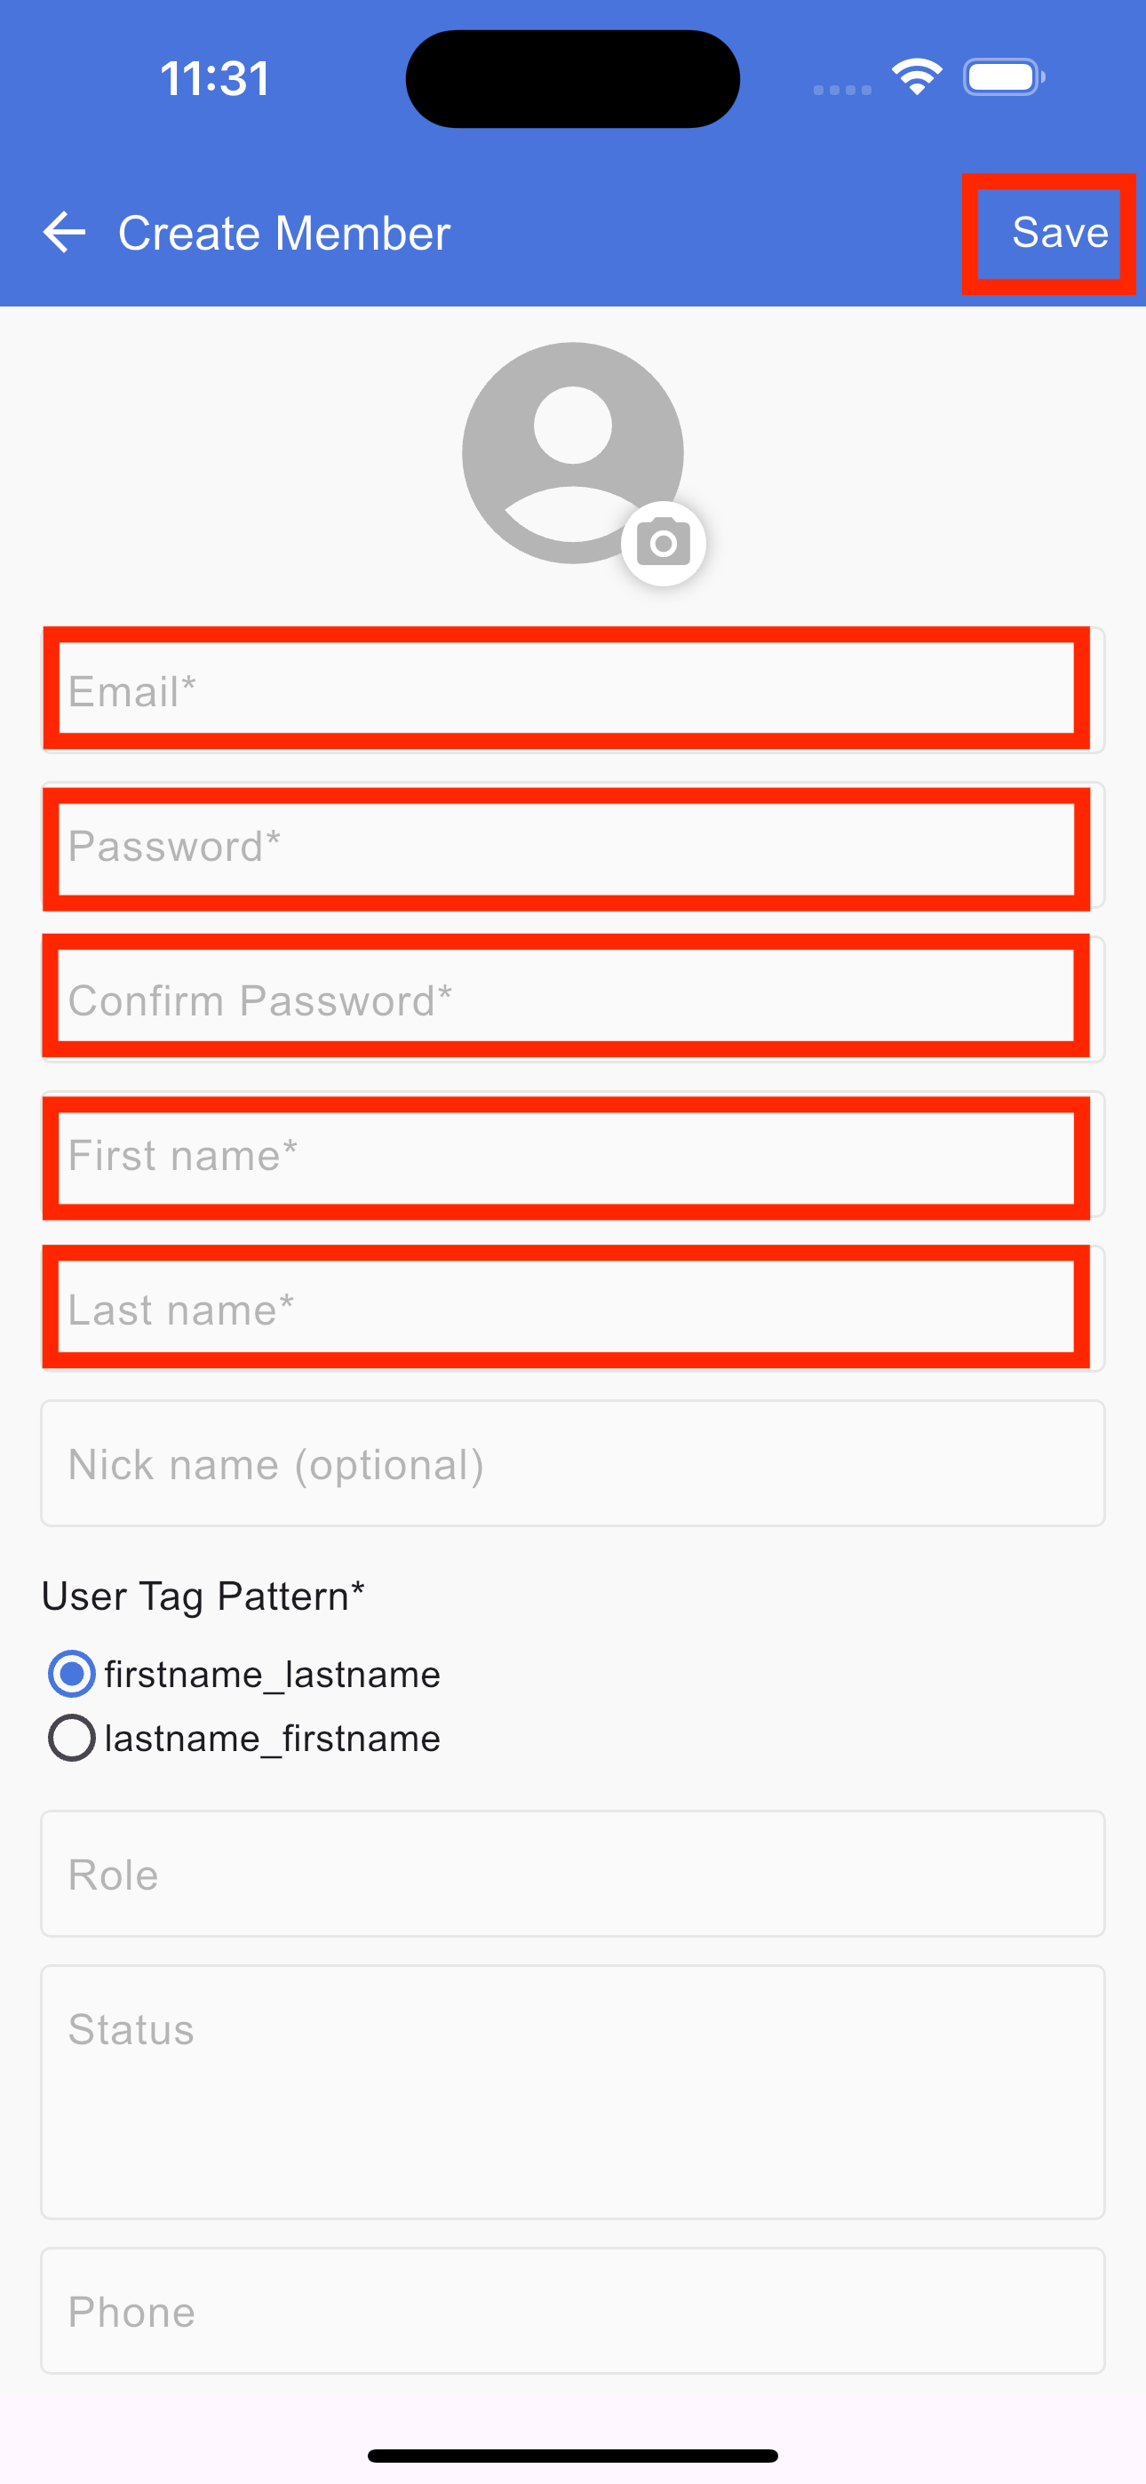Focus the Phone field

pyautogui.click(x=573, y=2312)
